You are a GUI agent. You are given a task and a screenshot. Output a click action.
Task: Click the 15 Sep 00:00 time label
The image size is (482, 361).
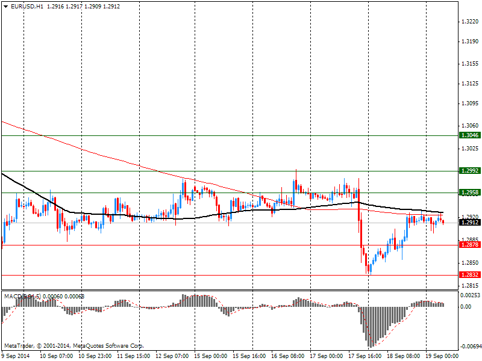211,356
